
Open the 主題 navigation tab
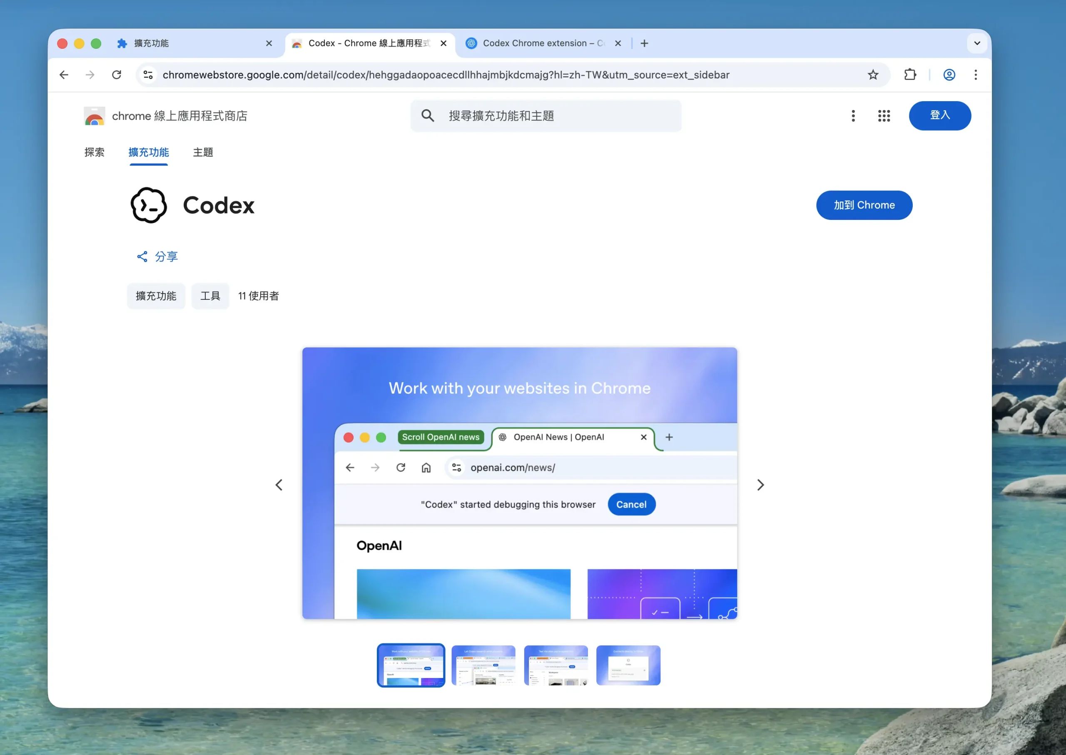coord(203,152)
